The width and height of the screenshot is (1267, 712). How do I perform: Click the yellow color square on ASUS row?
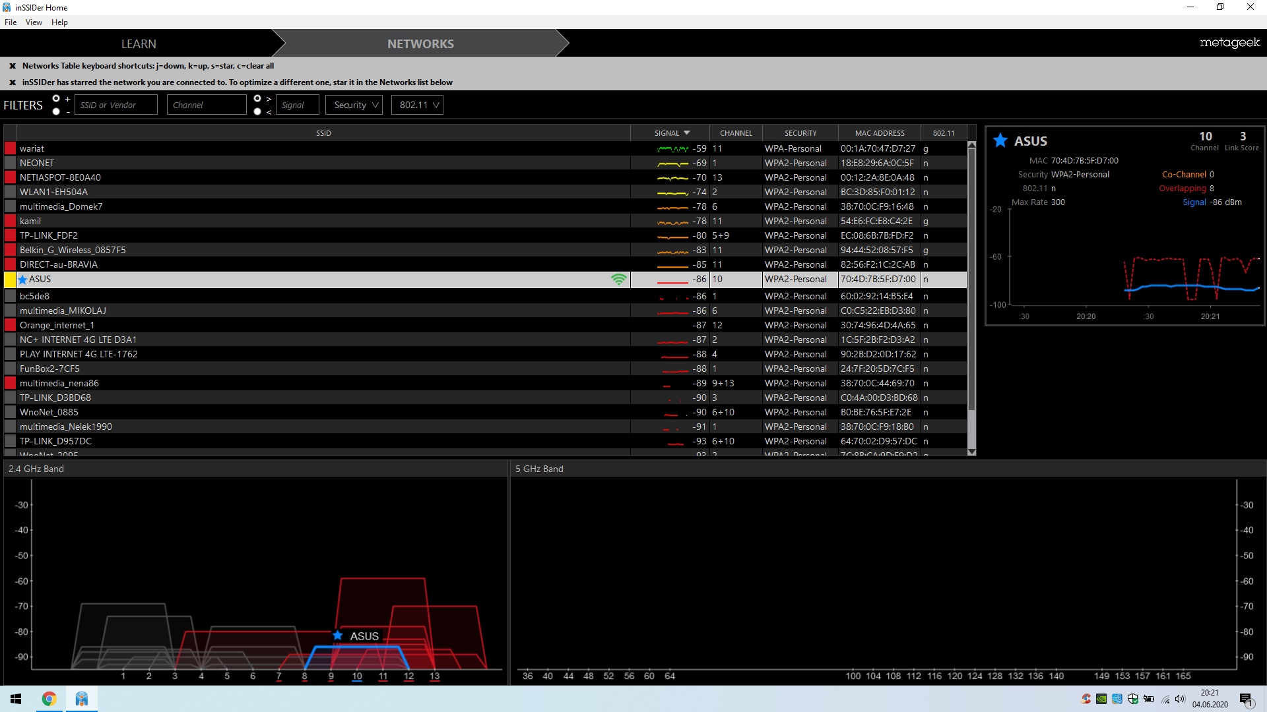tap(10, 280)
